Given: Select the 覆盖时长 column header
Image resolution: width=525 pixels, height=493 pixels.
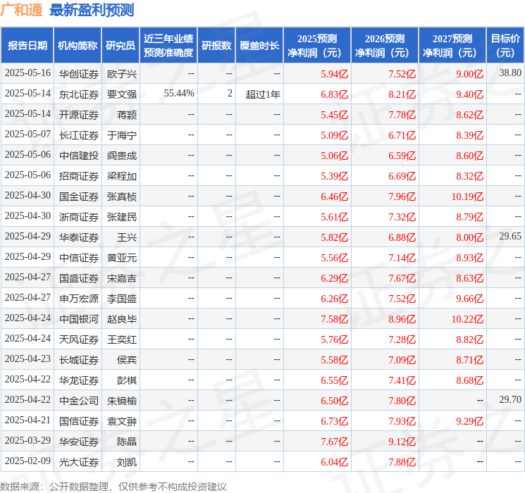Looking at the screenshot, I should point(259,45).
